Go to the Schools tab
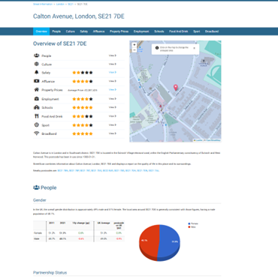Viewport: 278px width, 279px height. click(x=159, y=31)
